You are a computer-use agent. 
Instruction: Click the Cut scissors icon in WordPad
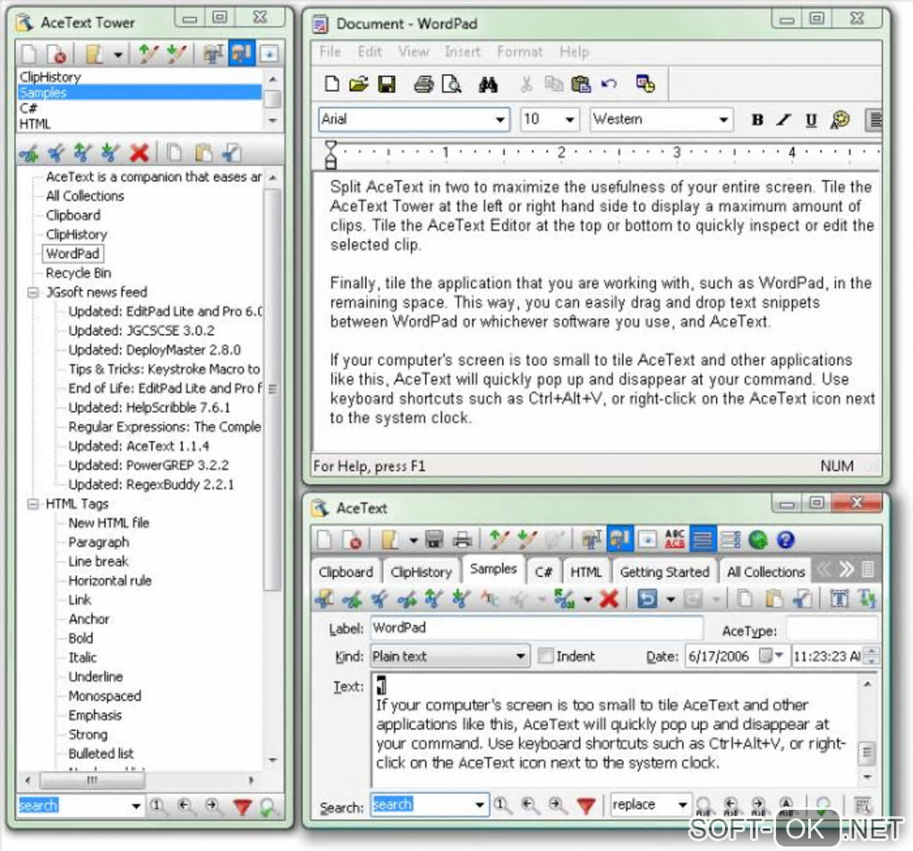click(x=525, y=84)
